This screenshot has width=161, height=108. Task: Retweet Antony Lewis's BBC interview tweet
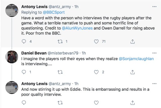click(60, 42)
